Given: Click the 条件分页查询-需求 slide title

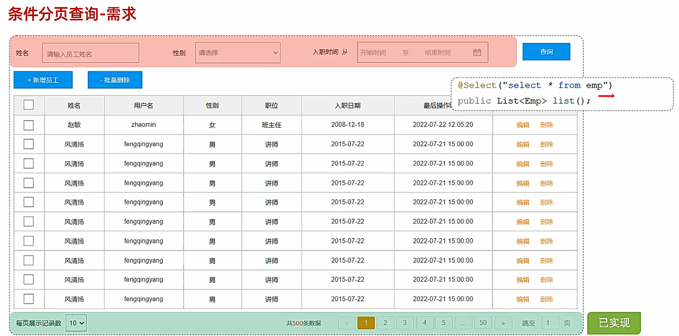Looking at the screenshot, I should coord(72,14).
